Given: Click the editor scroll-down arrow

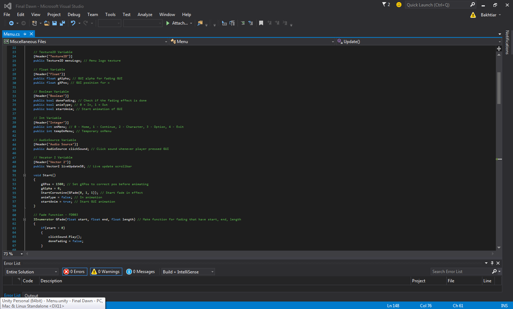Looking at the screenshot, I should coord(499,247).
